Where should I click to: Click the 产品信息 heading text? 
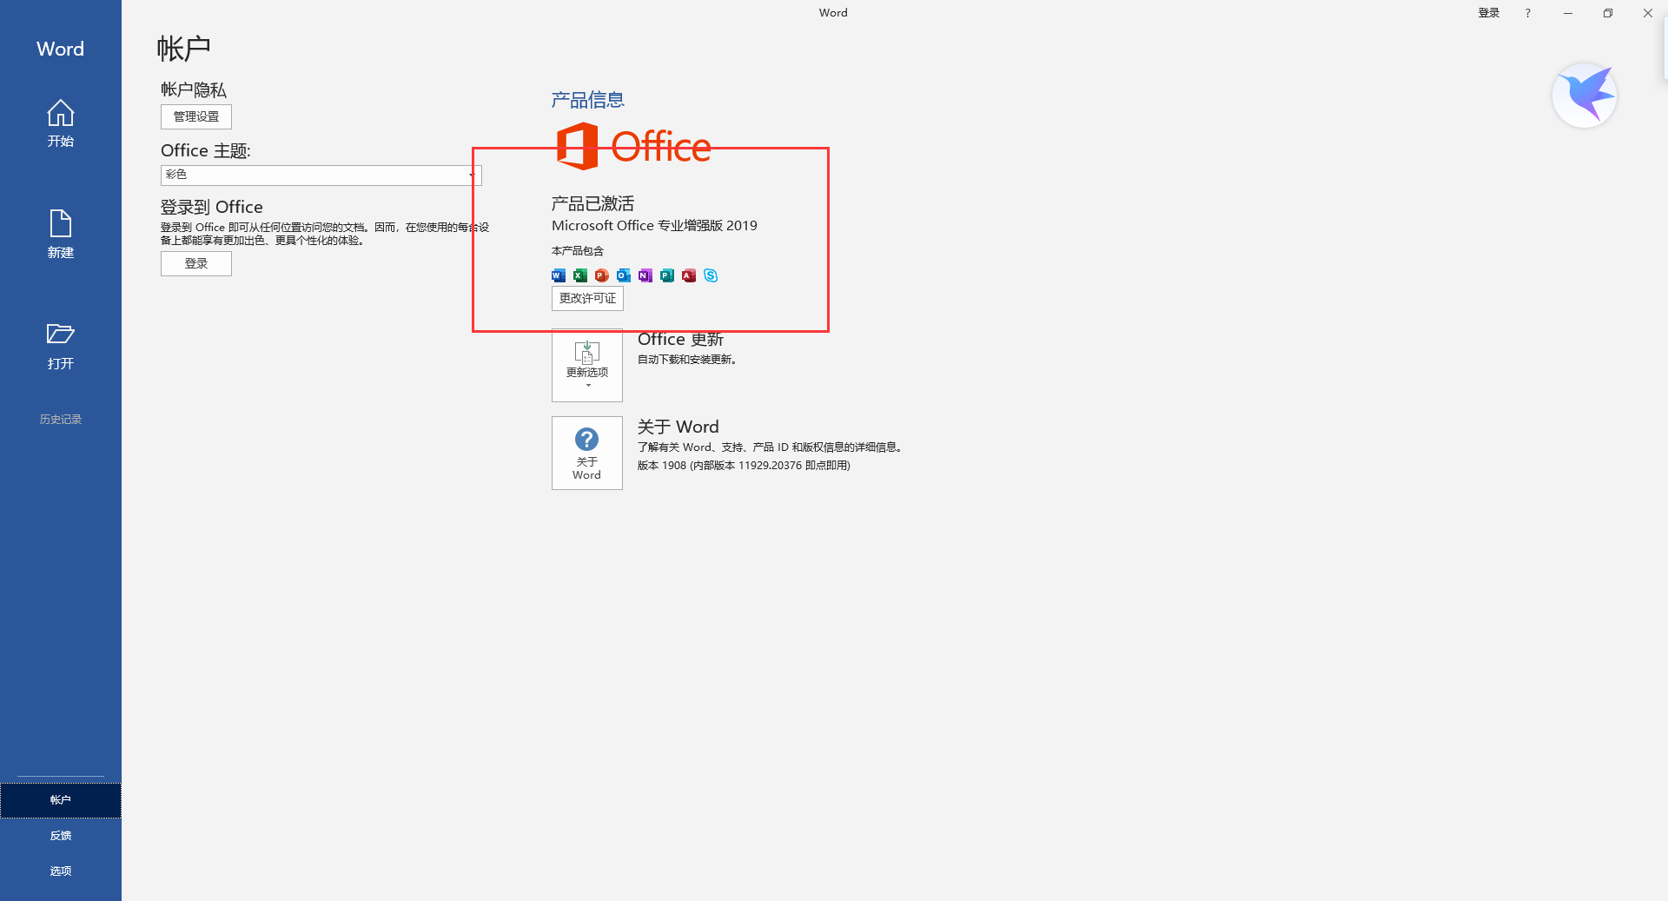click(x=588, y=100)
